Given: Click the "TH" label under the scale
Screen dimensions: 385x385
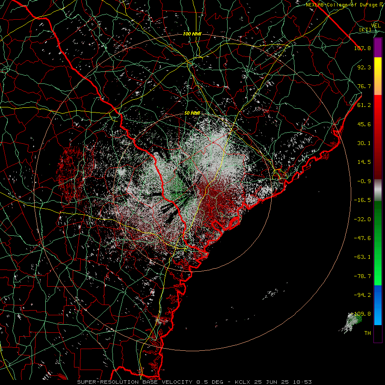Looking at the screenshot, I should click(x=367, y=333).
